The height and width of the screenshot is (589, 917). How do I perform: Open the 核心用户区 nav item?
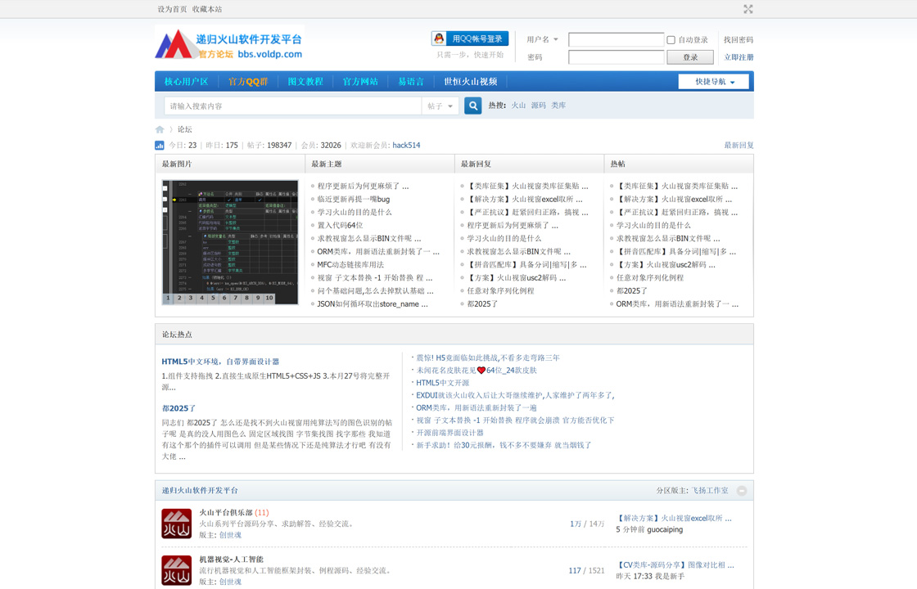point(186,82)
